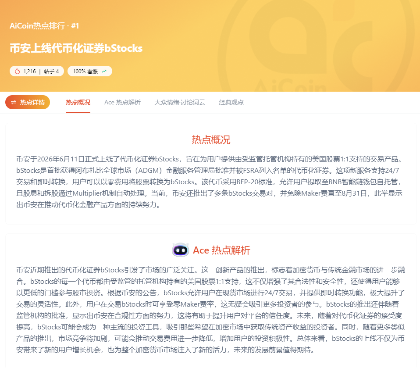The height and width of the screenshot is (368, 420).
Task: Click the Ace 热点解析 section heading
Action: click(221, 250)
